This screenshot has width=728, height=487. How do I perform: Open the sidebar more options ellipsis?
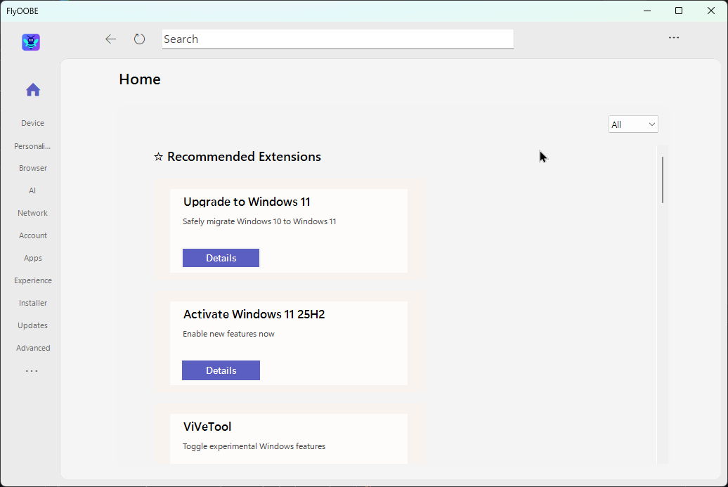(x=32, y=371)
